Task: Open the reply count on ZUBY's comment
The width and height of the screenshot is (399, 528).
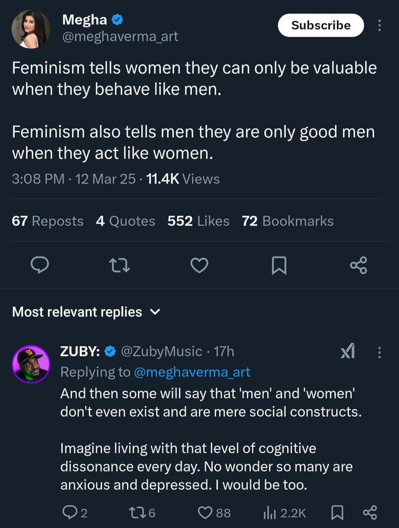Action: click(x=75, y=513)
